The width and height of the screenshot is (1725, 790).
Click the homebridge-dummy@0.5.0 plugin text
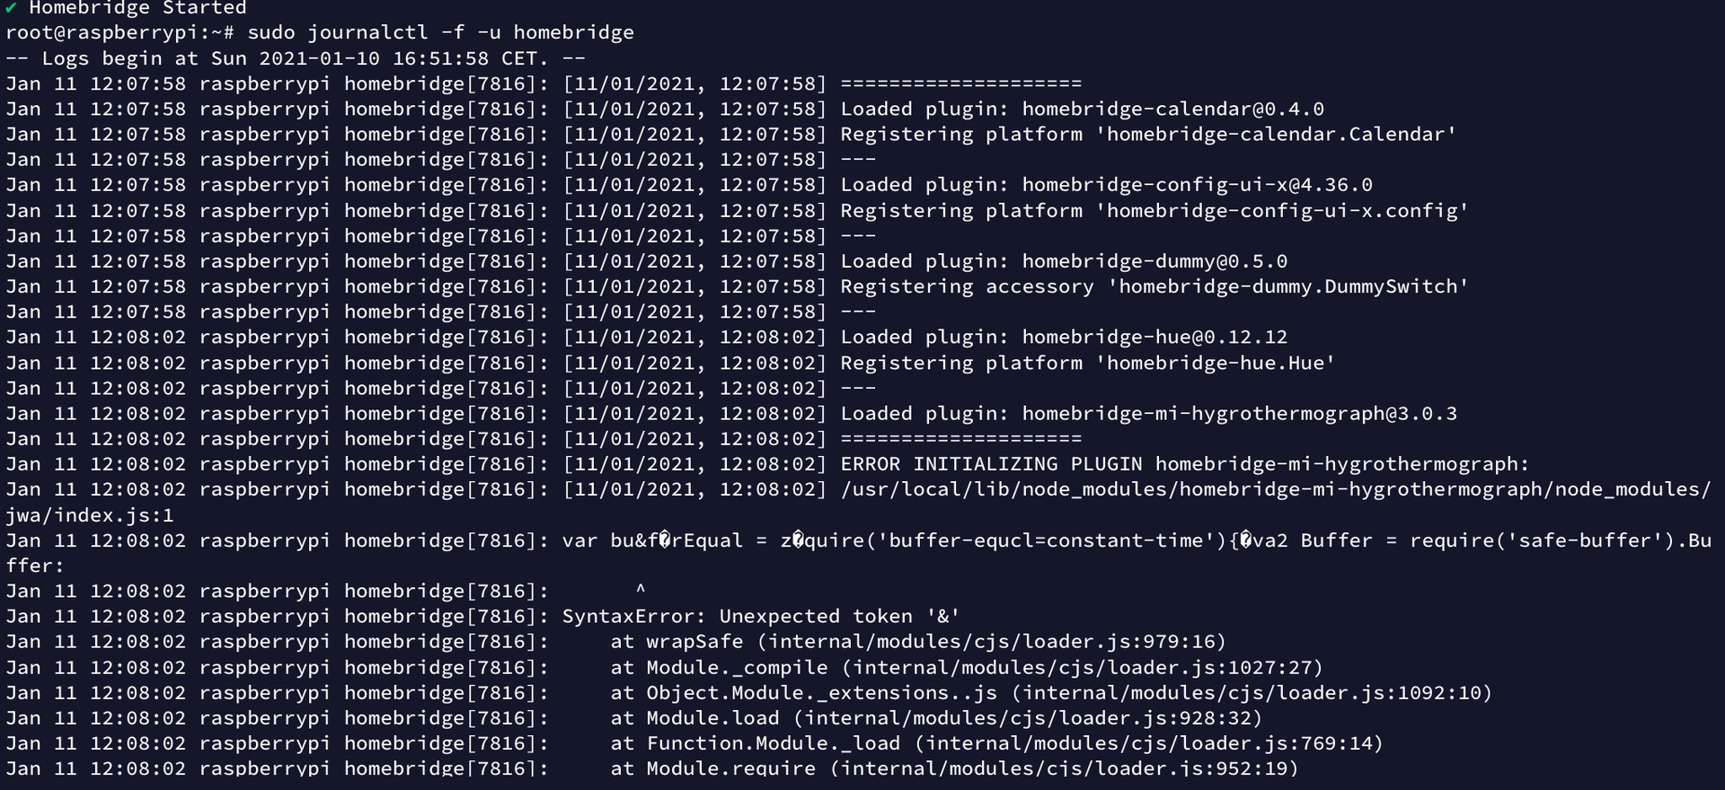pos(1154,261)
